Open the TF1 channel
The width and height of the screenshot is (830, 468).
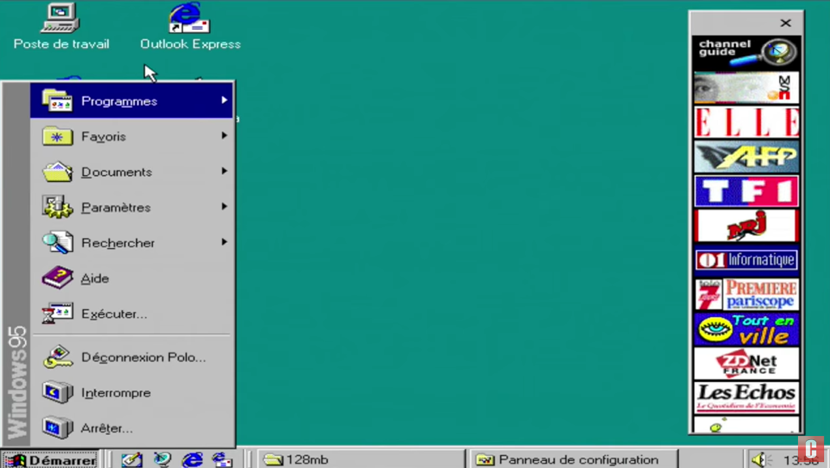click(x=746, y=191)
